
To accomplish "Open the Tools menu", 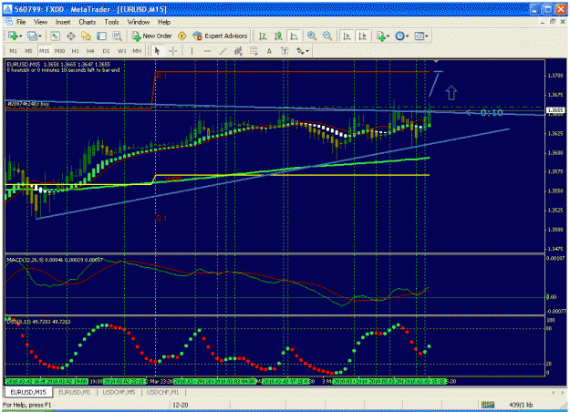I will point(111,22).
